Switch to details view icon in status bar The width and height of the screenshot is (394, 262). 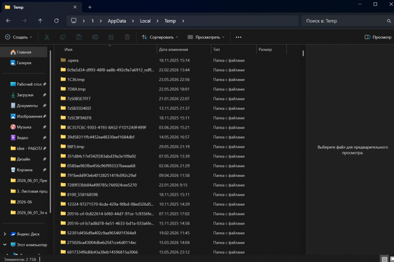(384, 259)
